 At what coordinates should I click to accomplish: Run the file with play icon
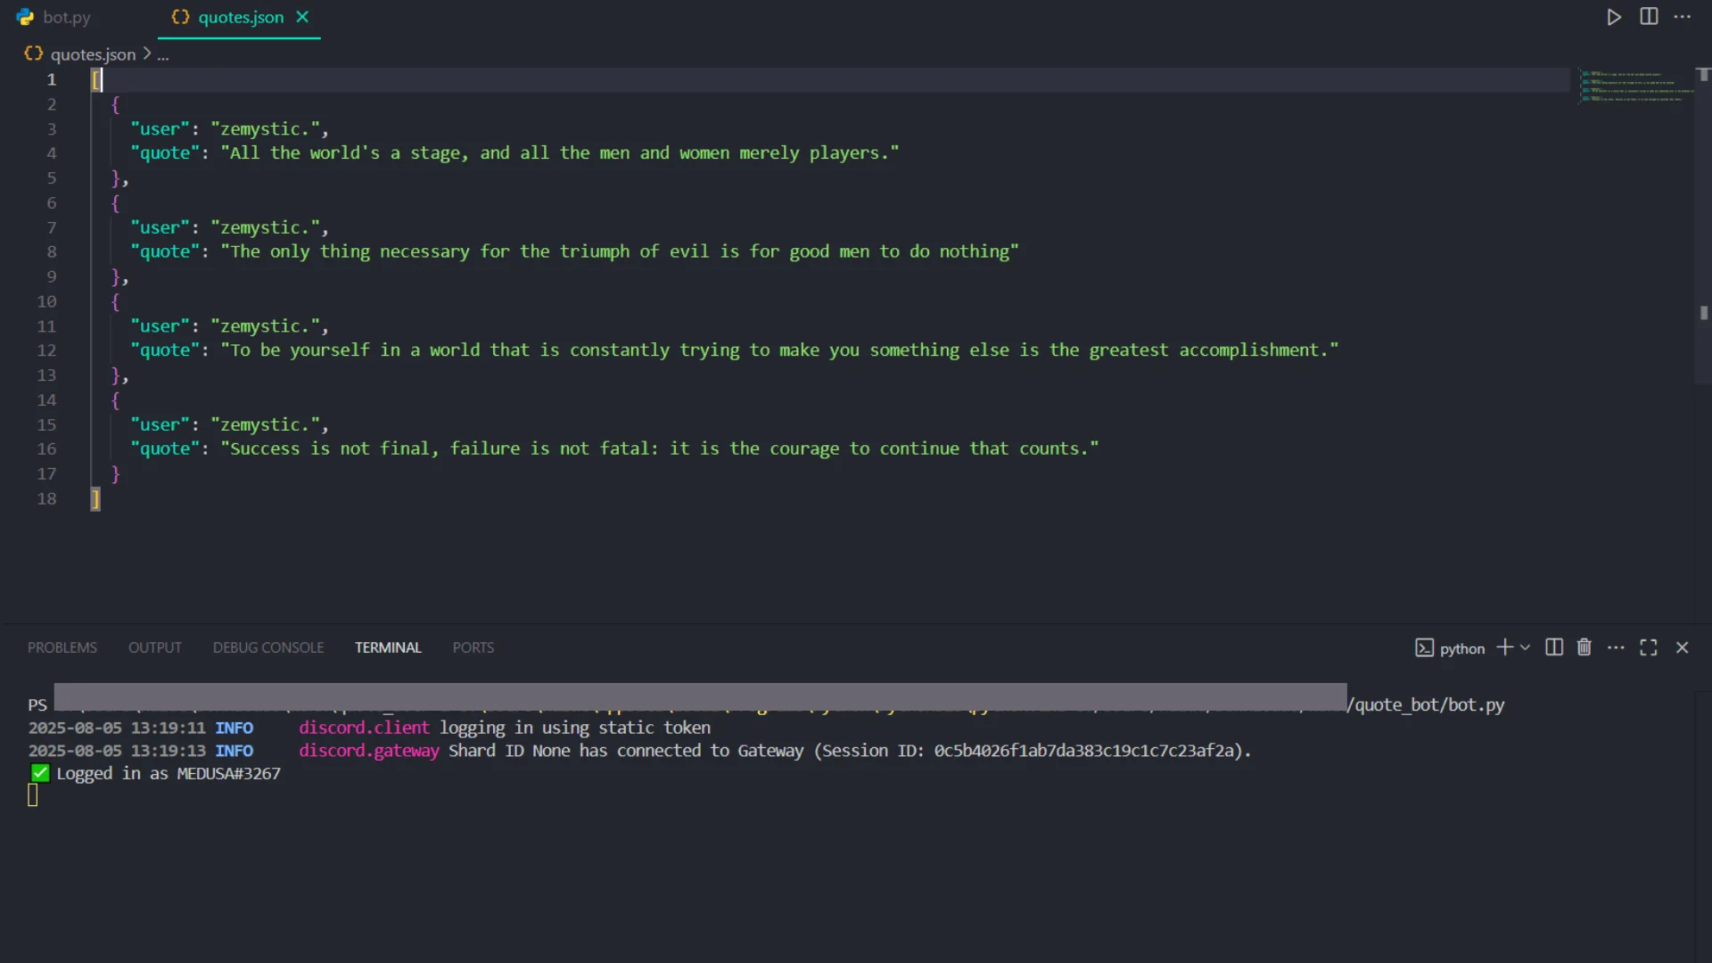(1614, 17)
